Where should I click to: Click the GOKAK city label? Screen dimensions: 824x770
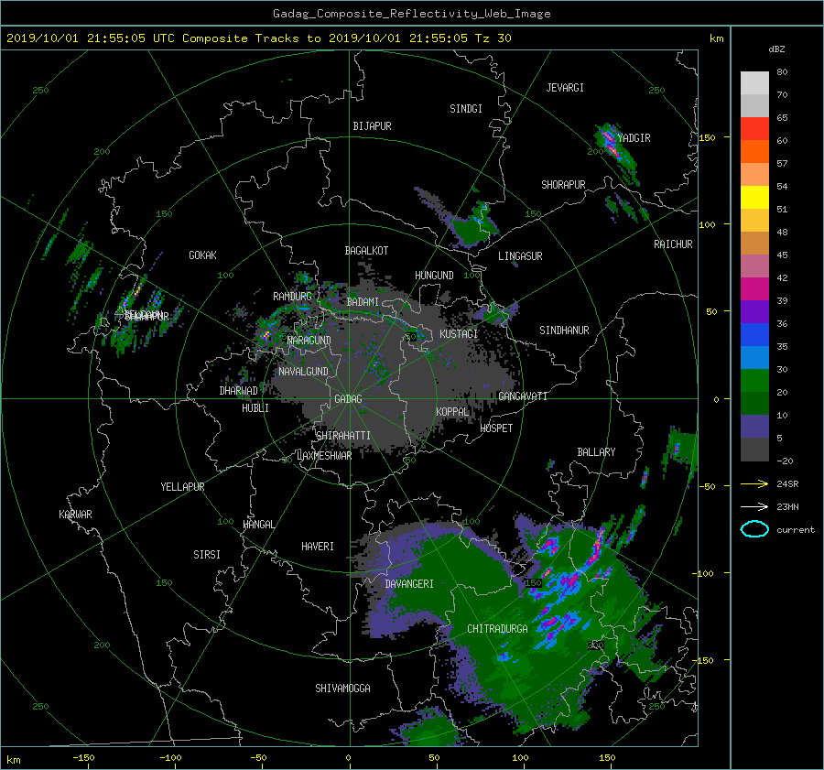tap(202, 255)
